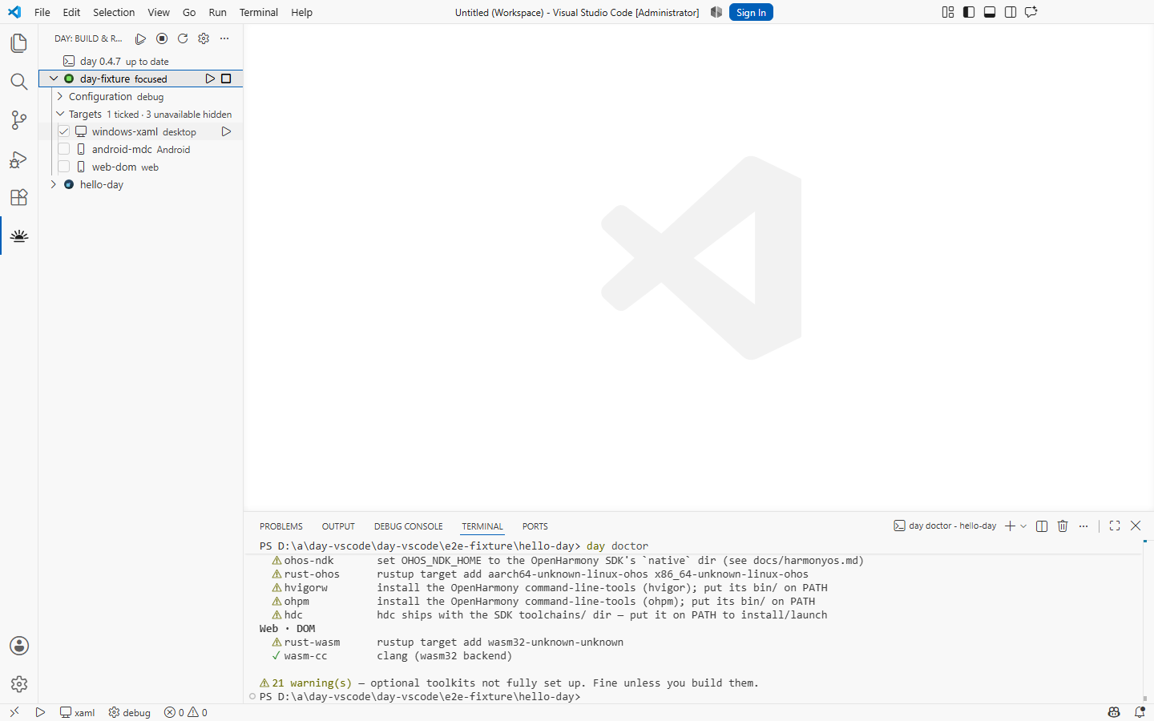Switch to the PROBLEMS tab
The image size is (1154, 721).
tap(281, 526)
